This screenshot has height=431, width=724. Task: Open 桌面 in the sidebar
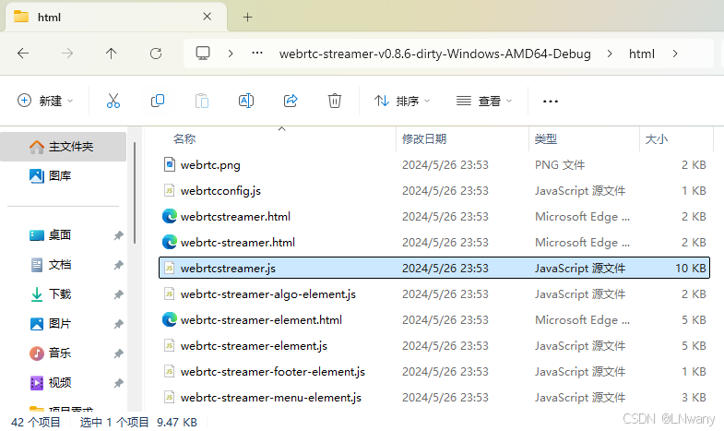click(x=50, y=235)
